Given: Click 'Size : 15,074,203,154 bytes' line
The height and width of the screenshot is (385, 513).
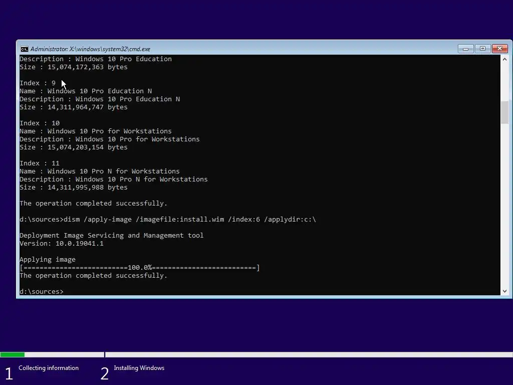Looking at the screenshot, I should coord(74,147).
